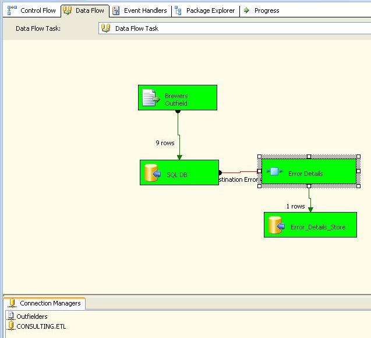Click the '1 rows' path label

coord(295,206)
